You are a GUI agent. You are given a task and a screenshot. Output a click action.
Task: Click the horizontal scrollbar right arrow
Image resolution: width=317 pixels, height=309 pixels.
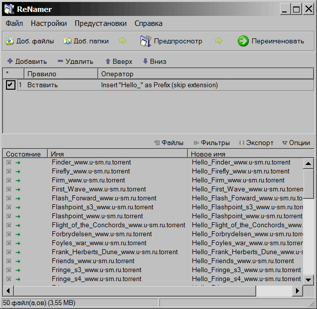298,291
